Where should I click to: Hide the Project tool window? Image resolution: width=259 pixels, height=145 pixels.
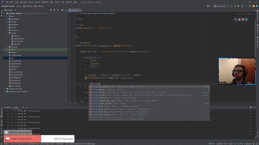pos(66,10)
